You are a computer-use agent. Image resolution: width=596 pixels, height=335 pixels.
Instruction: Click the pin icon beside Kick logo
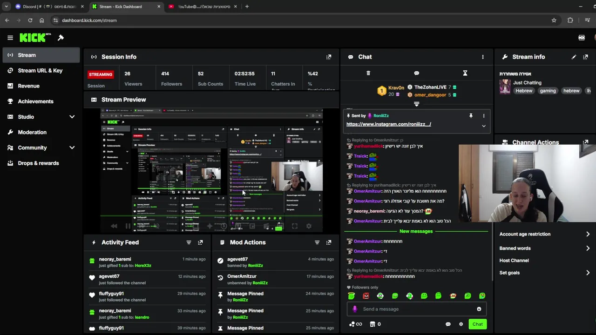pos(61,38)
